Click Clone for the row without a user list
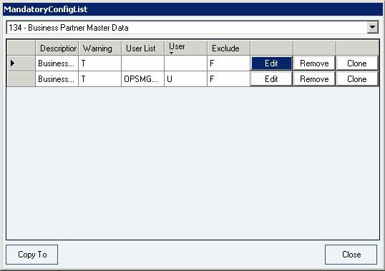The image size is (385, 271). point(357,63)
